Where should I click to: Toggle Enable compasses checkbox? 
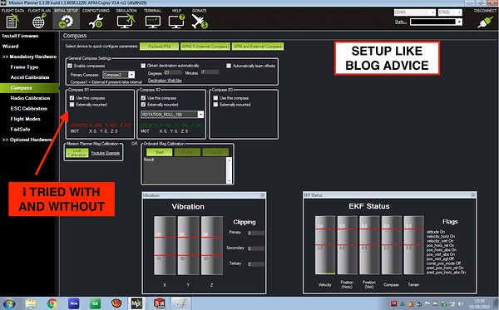click(70, 66)
